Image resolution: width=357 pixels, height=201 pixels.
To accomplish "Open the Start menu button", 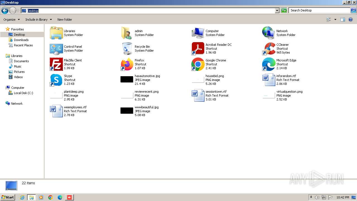I will (8, 197).
